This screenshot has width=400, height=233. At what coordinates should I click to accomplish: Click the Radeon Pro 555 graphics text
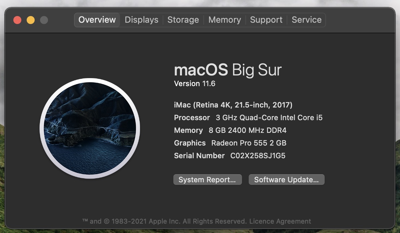(x=249, y=143)
